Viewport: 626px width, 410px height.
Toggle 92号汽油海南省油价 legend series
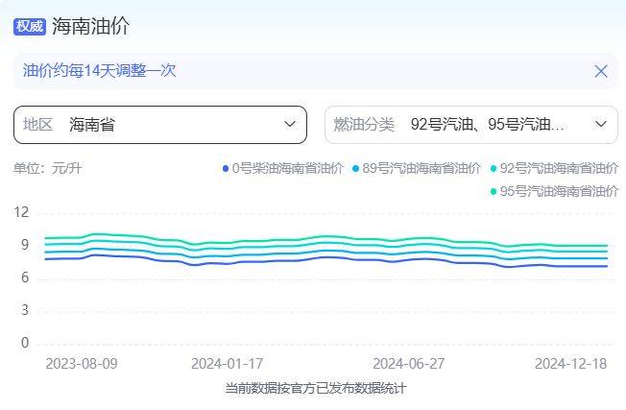(x=554, y=168)
